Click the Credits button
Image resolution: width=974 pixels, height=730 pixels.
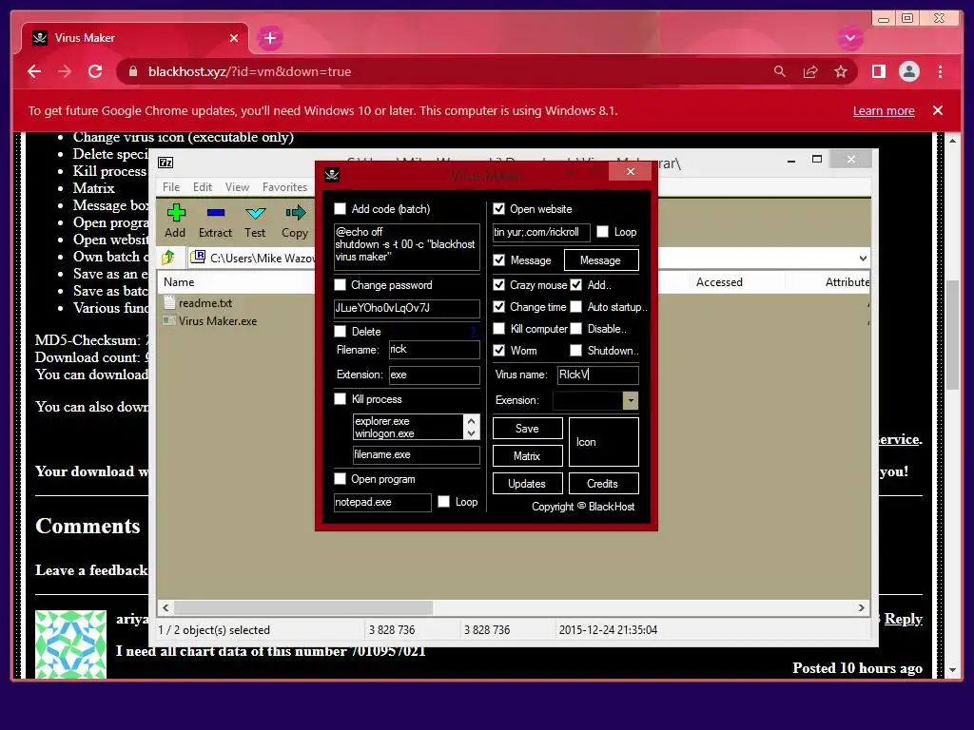pos(603,484)
